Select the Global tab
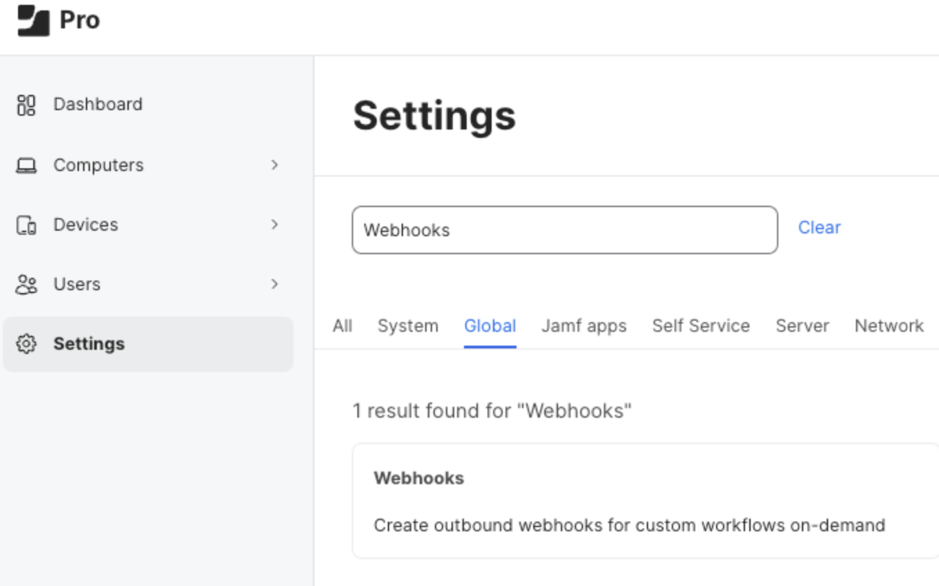Image resolution: width=939 pixels, height=586 pixels. (x=490, y=326)
